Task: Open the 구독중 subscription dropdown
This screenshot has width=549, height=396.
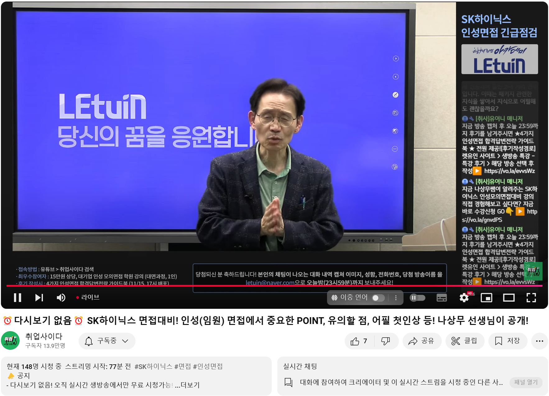Action: coord(107,341)
